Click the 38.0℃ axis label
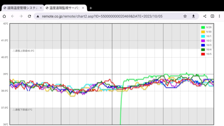This screenshot has width=224, height=126. [5, 91]
